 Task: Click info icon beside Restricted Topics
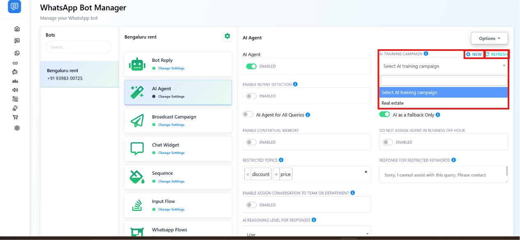pos(281,160)
